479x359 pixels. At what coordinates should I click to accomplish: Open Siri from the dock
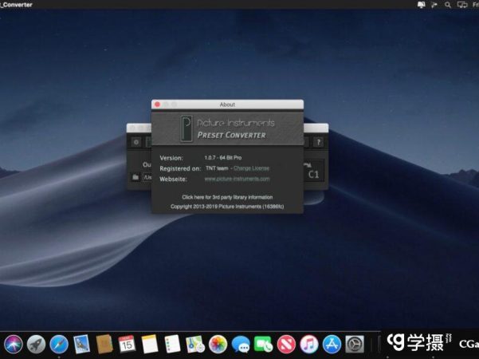tap(13, 344)
